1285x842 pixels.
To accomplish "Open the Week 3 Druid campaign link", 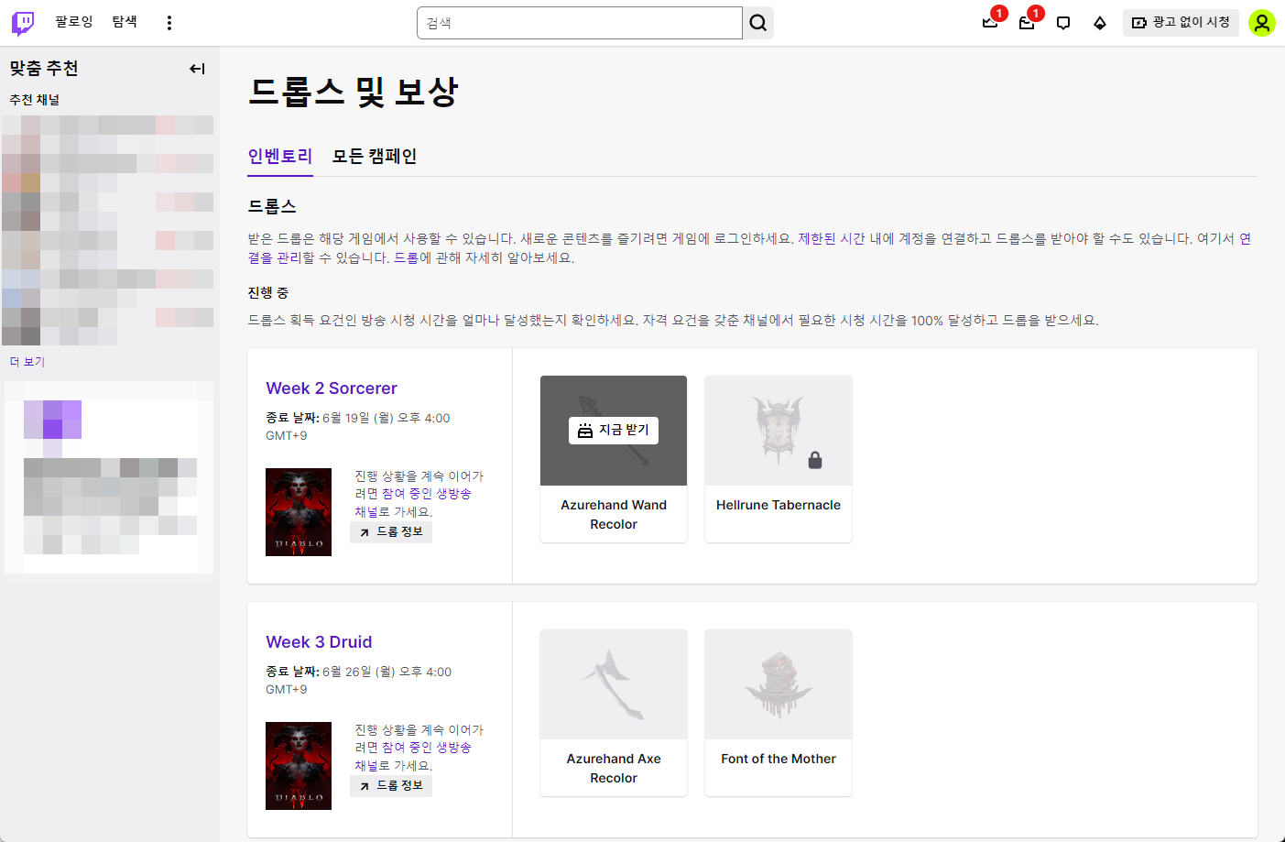I will [319, 642].
